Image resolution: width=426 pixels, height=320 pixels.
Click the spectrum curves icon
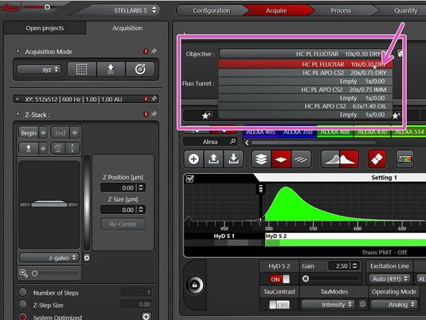pyautogui.click(x=340, y=159)
